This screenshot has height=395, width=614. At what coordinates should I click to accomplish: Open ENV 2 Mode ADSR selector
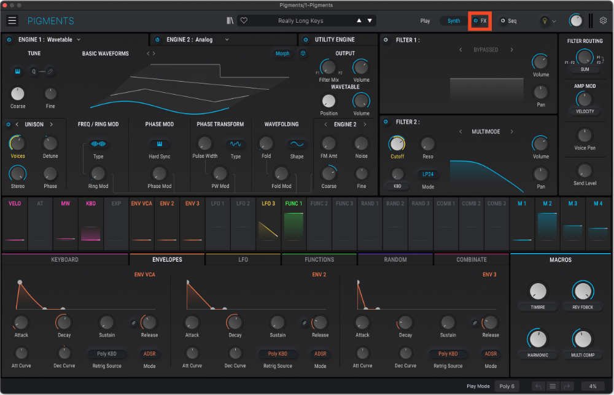click(320, 353)
